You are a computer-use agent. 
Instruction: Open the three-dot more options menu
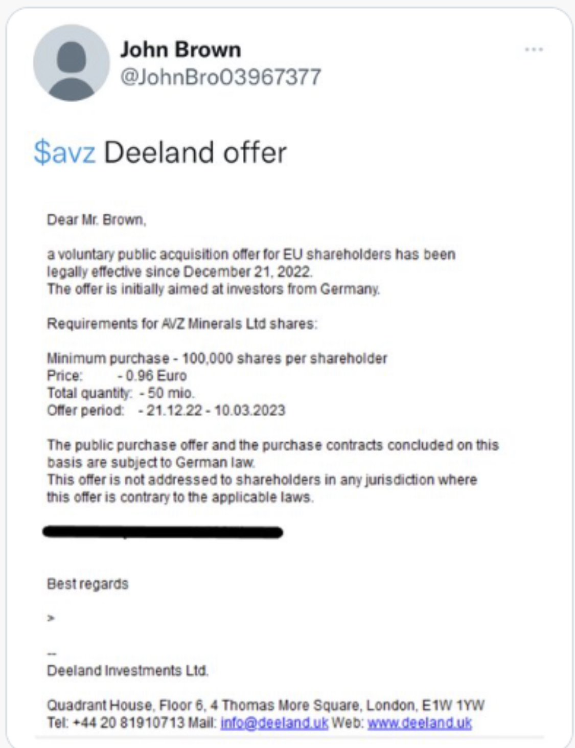[x=534, y=50]
